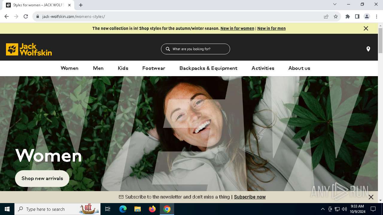
Task: View site information lock icon
Action: [x=38, y=16]
